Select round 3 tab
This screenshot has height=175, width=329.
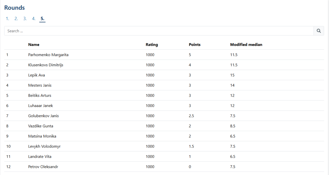(x=25, y=19)
